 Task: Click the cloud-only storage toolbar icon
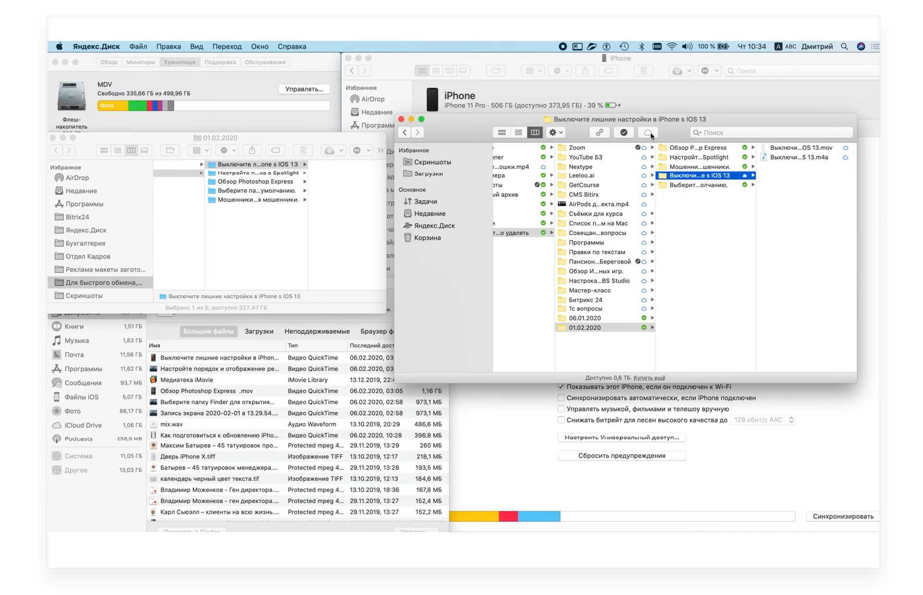[648, 132]
